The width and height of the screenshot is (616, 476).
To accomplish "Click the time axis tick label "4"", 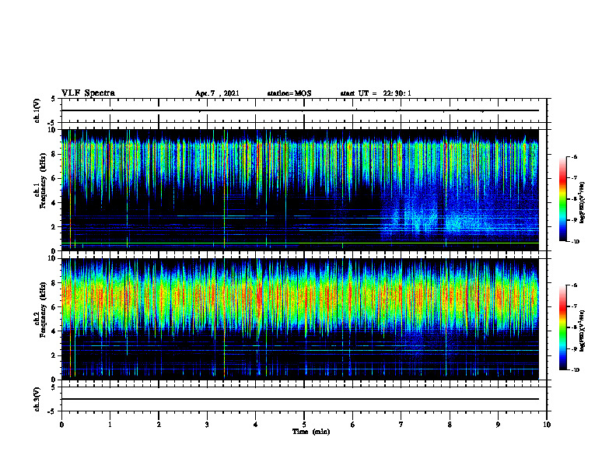I will coord(256,425).
